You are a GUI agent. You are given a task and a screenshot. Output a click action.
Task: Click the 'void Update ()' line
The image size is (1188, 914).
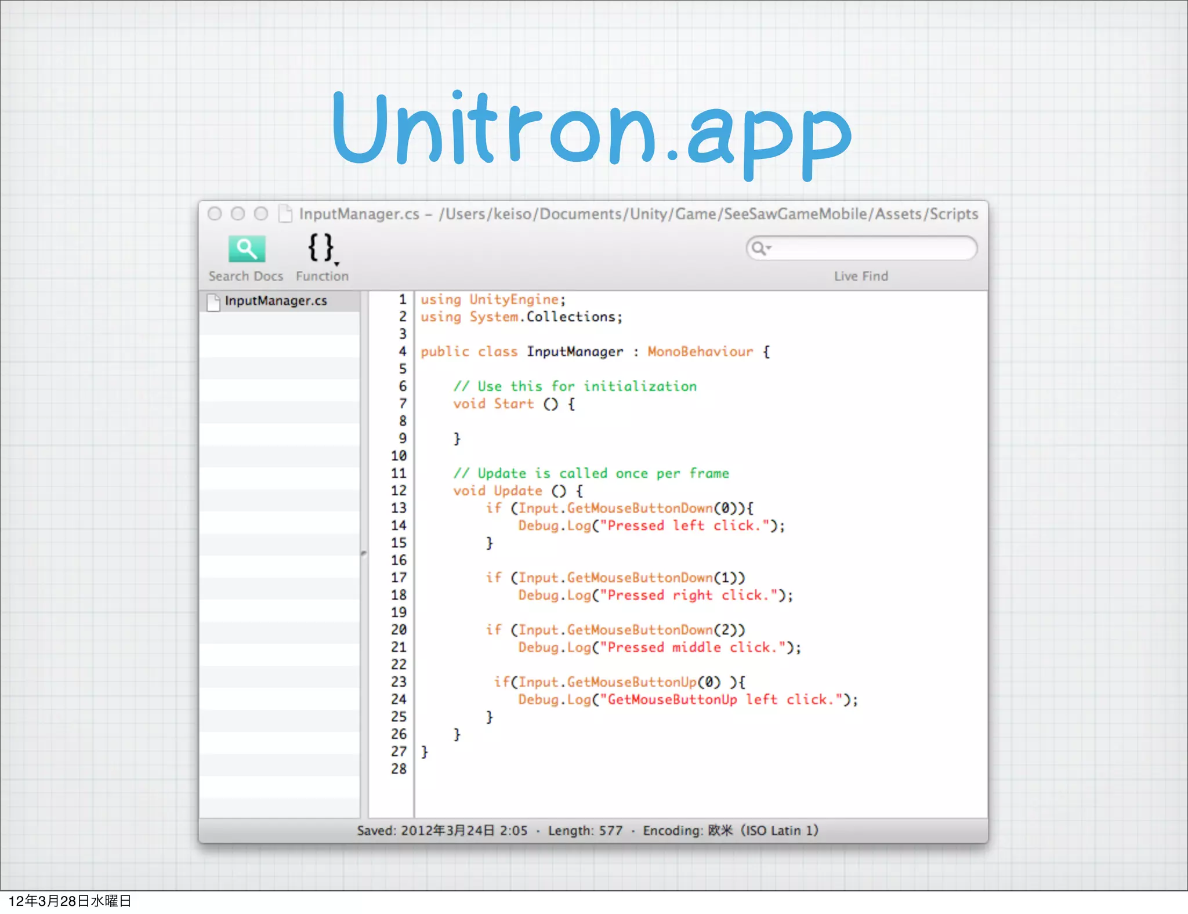(518, 491)
